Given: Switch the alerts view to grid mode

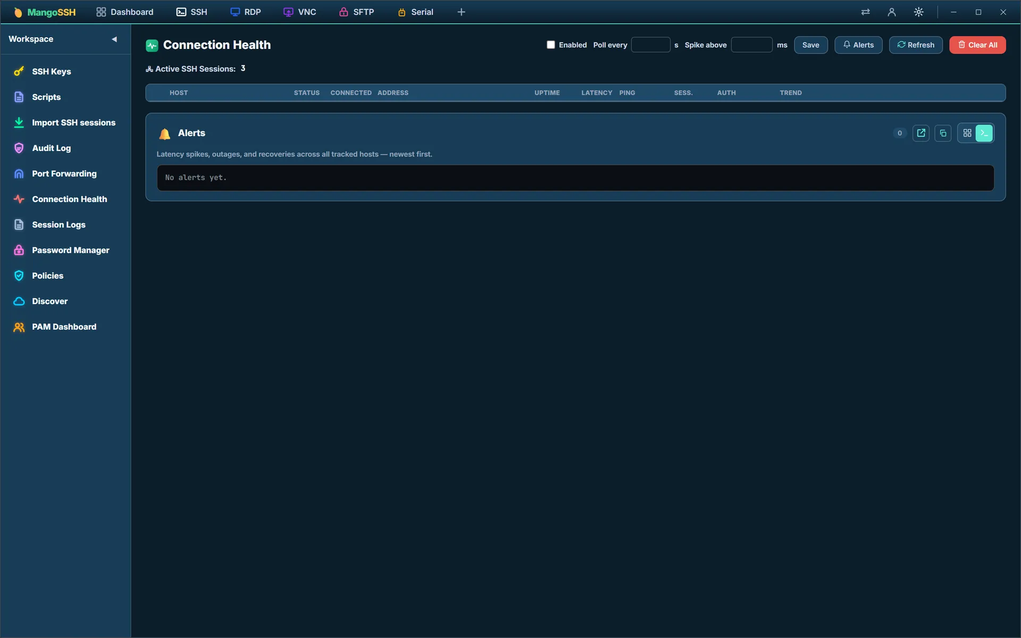Looking at the screenshot, I should click(x=967, y=133).
